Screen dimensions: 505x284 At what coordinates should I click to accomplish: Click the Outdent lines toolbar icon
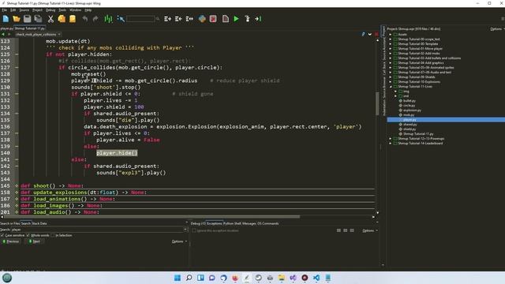tap(178, 19)
